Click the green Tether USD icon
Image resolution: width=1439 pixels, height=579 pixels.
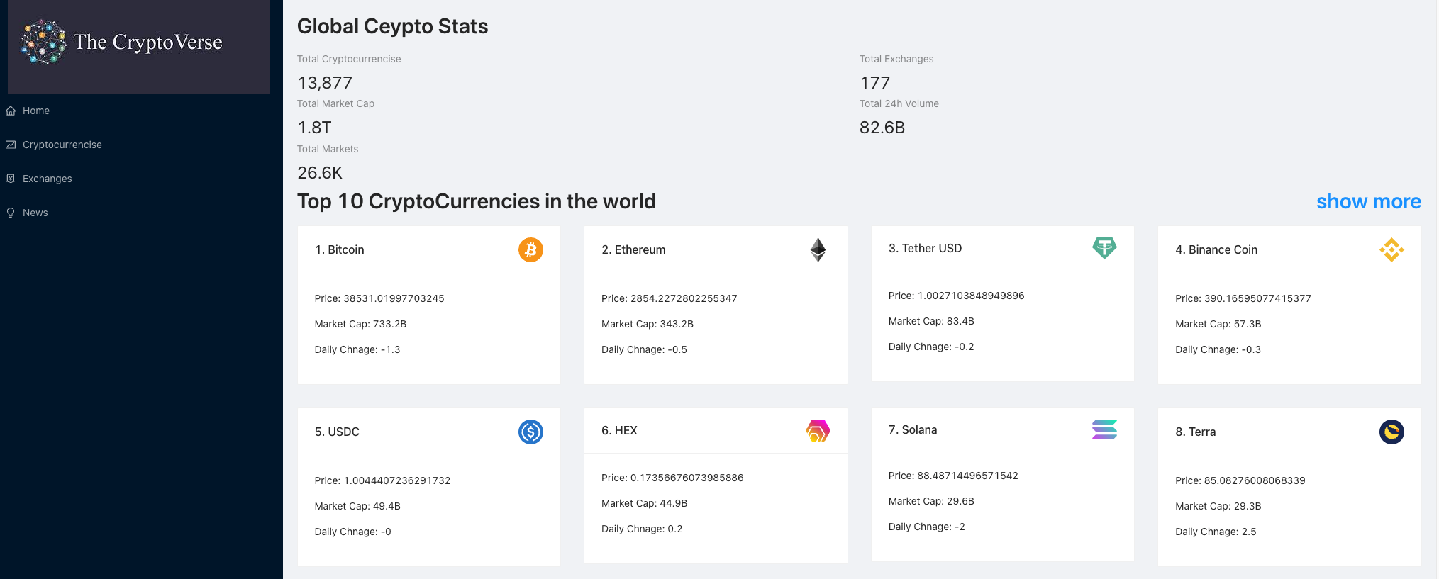(1104, 248)
